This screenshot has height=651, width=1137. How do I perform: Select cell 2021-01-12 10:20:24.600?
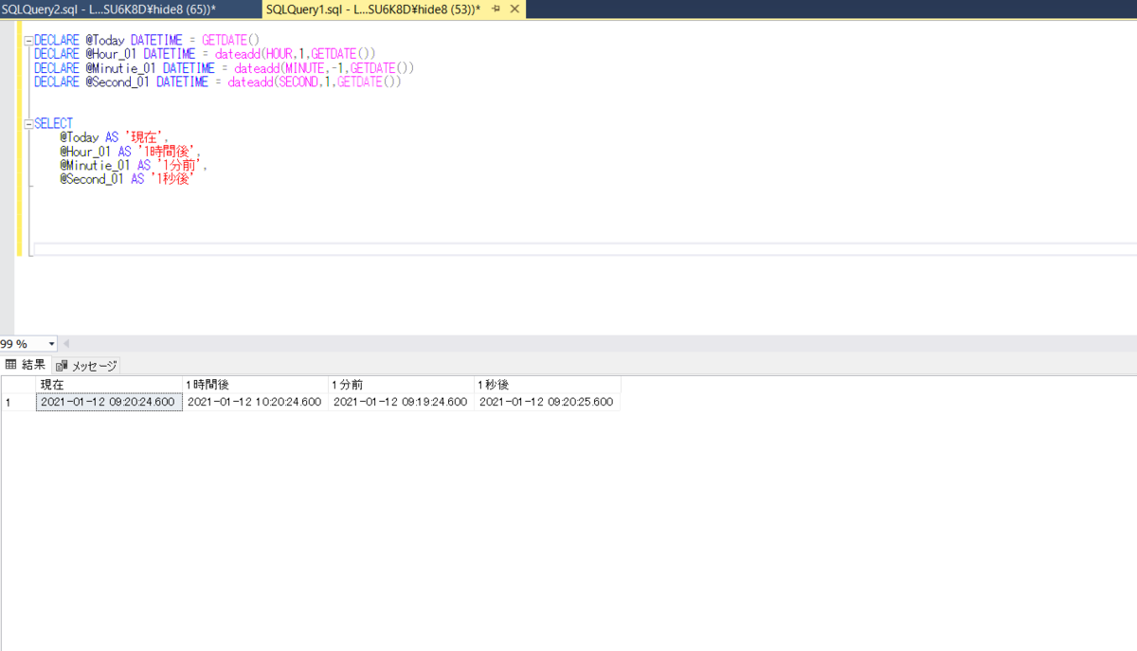coord(255,402)
